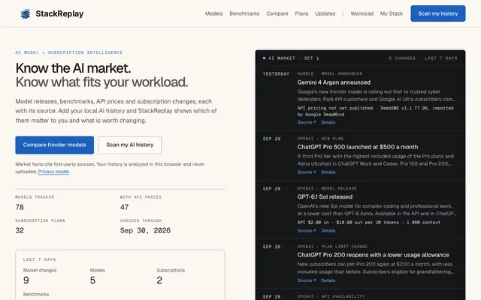481x300 pixels.
Task: Open Details for GPT-6.1 Sol released
Action: (x=328, y=230)
